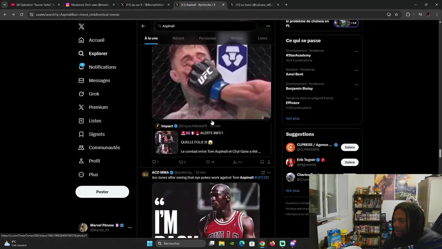Reply to the post with 7 comments
The width and height of the screenshot is (442, 249).
[x=155, y=162]
